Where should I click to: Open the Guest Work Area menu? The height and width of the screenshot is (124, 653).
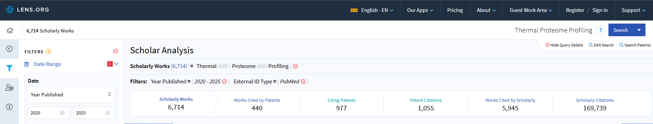[531, 10]
